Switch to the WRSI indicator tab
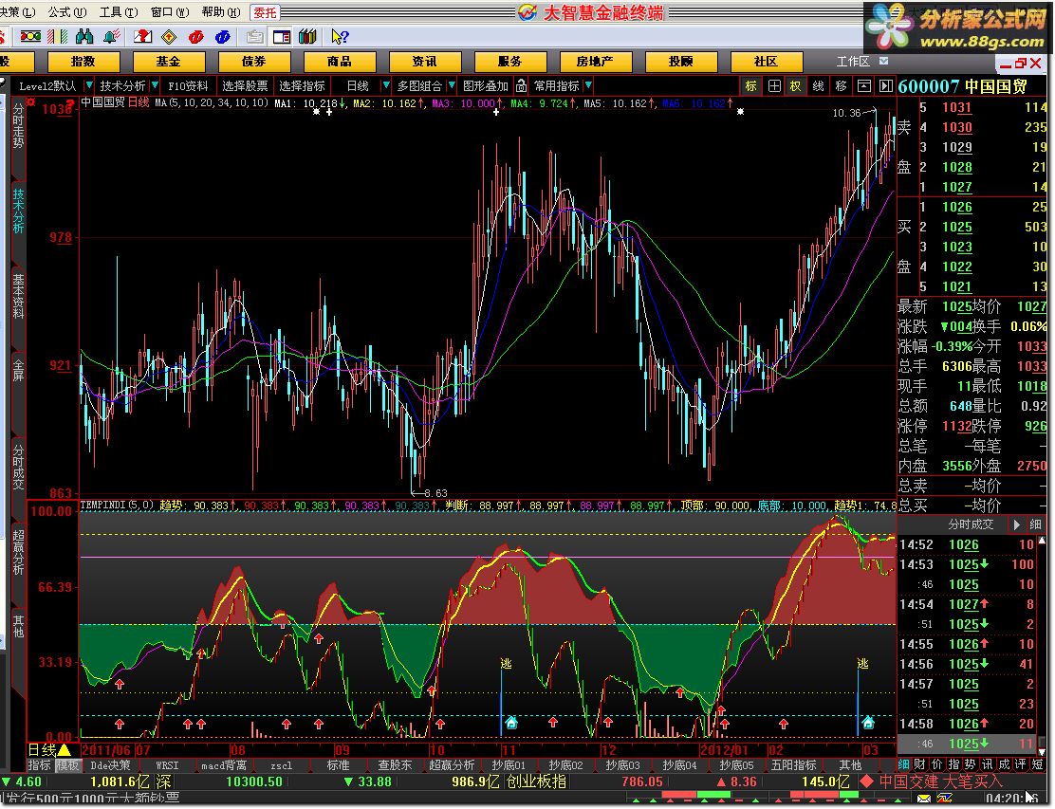 [168, 765]
